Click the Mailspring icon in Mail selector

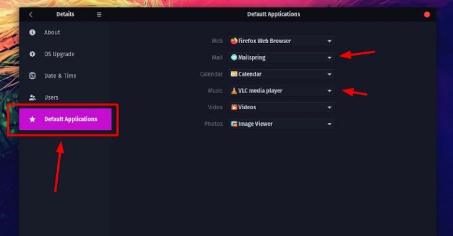tap(234, 57)
